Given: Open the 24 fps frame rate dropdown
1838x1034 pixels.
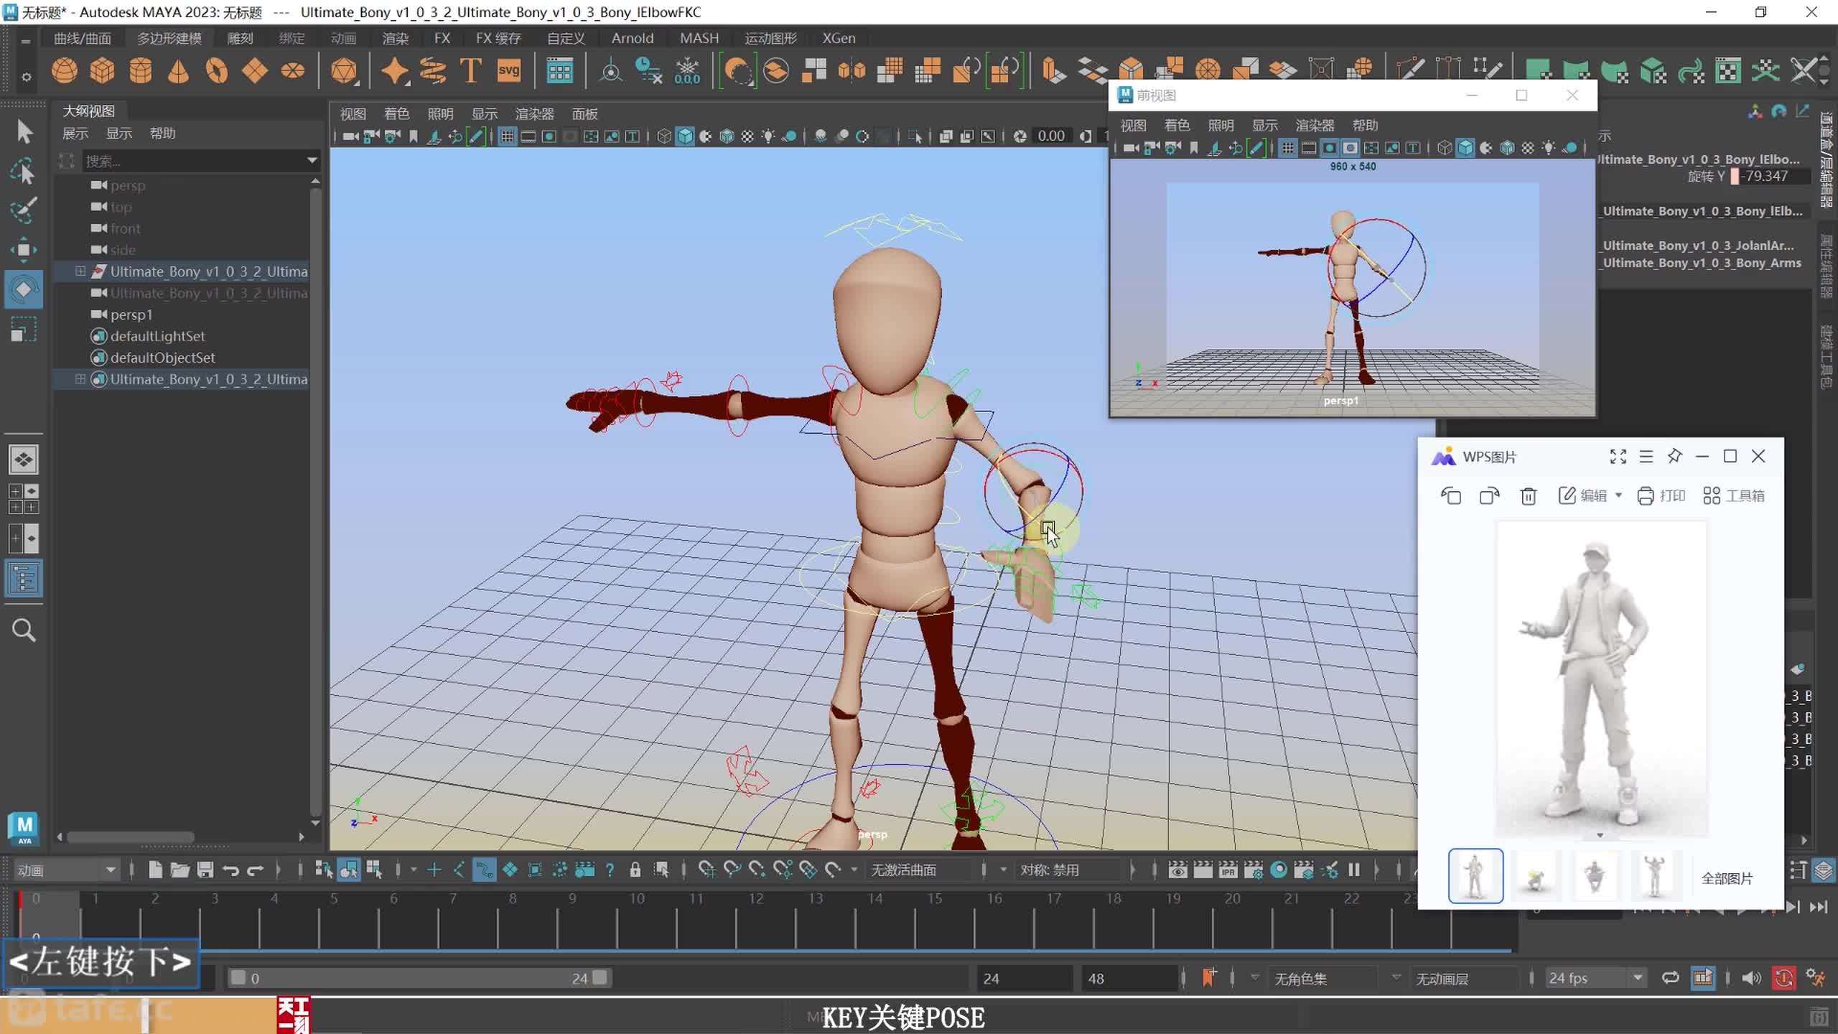Looking at the screenshot, I should [x=1595, y=978].
